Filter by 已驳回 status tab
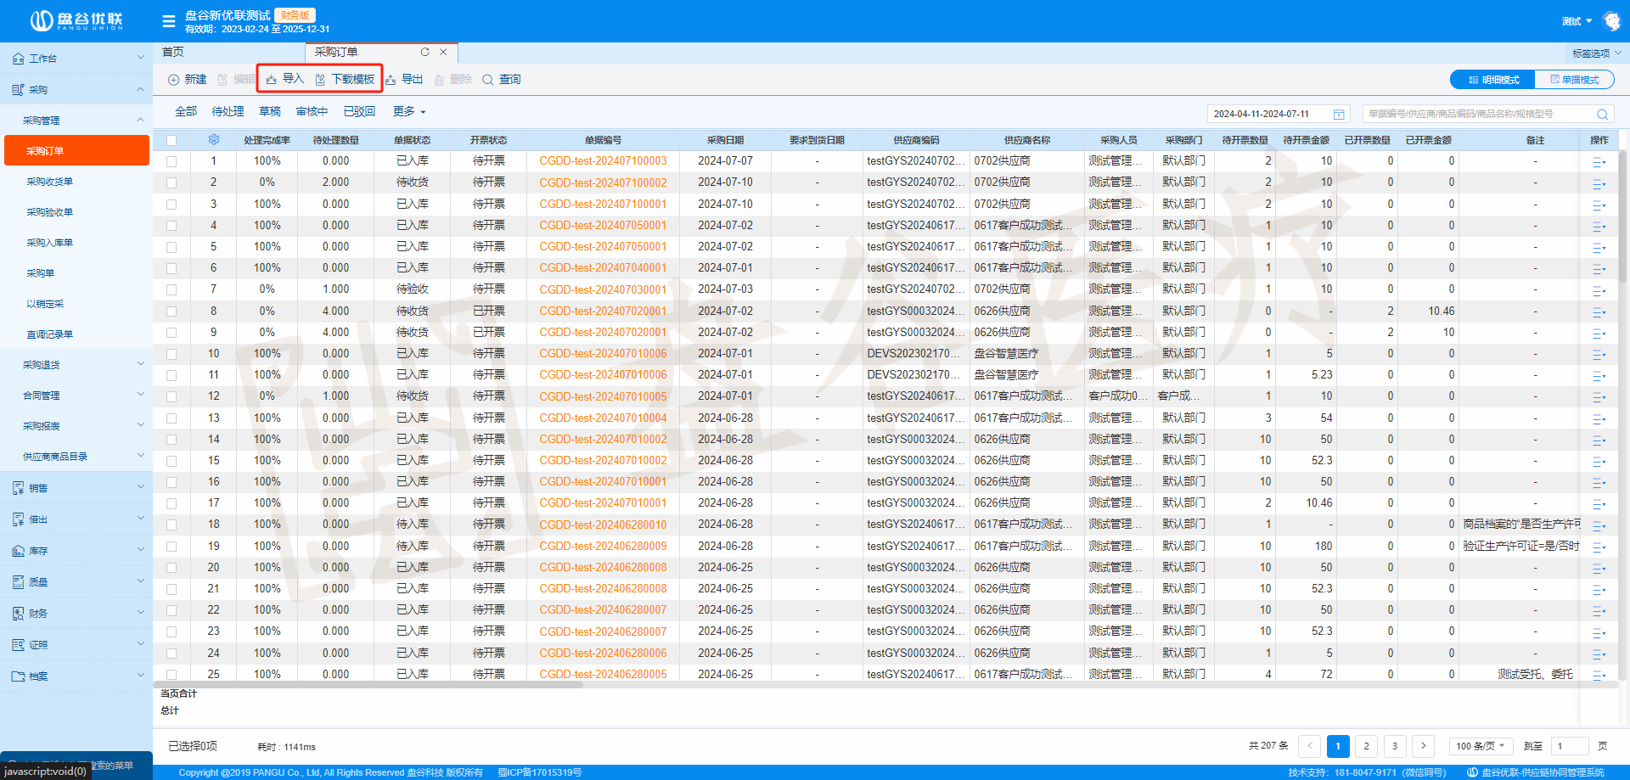Image resolution: width=1630 pixels, height=780 pixels. [x=359, y=111]
